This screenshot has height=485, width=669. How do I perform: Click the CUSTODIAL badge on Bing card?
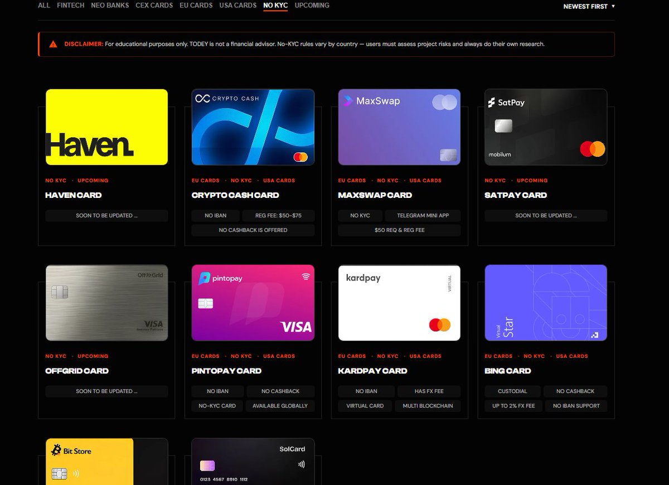[512, 391]
